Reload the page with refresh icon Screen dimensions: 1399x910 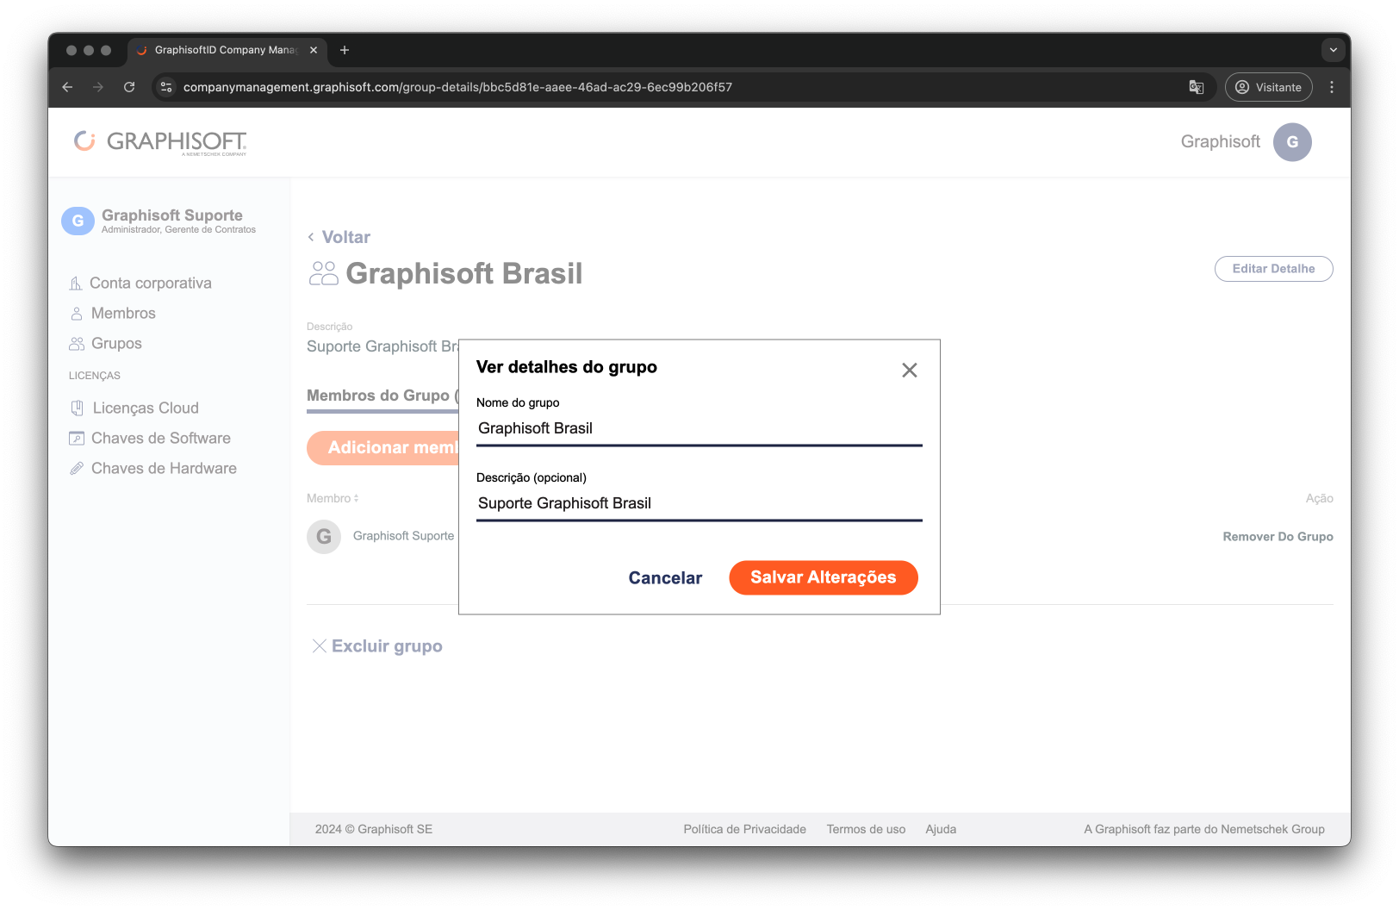tap(129, 87)
